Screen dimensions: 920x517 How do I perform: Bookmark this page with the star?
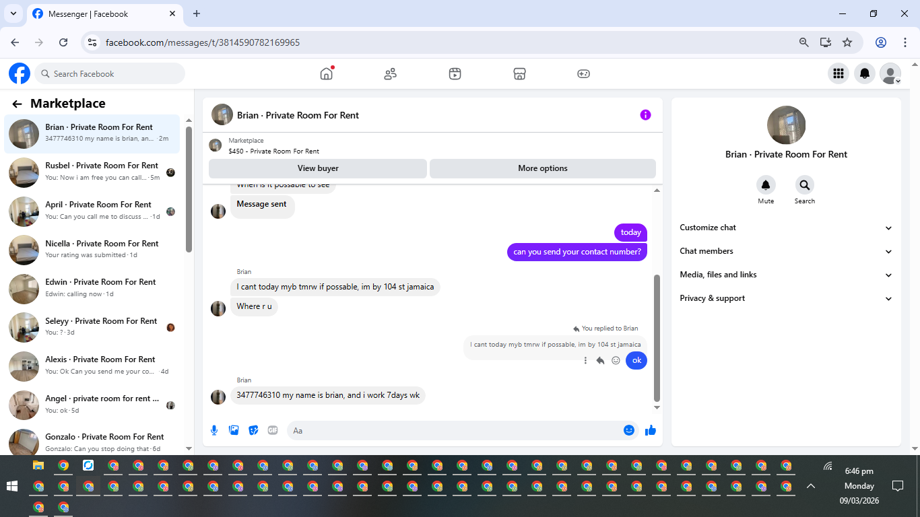(847, 42)
